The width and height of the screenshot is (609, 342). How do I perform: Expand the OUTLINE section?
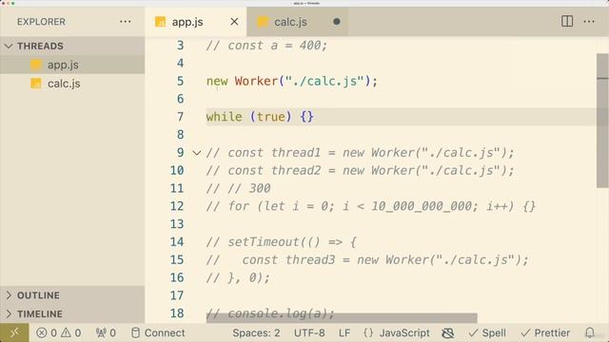[x=72, y=295]
